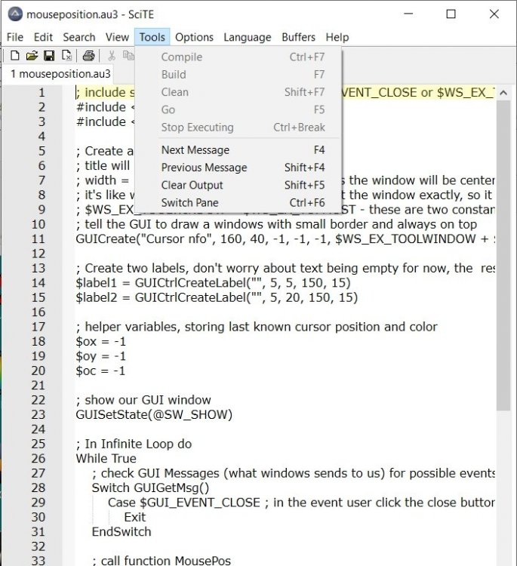
Task: Click the Open file folder icon
Action: pos(32,56)
